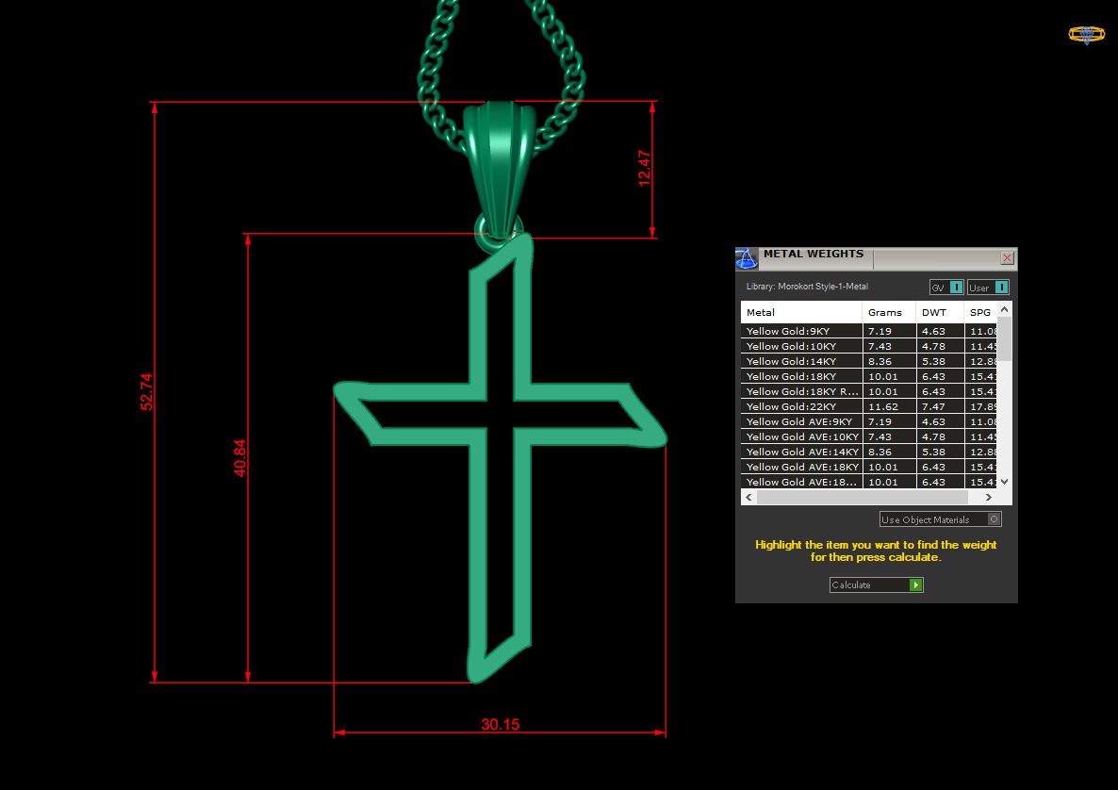Click the 12.47 bail dimension label
1118x790 pixels.
[x=644, y=168]
